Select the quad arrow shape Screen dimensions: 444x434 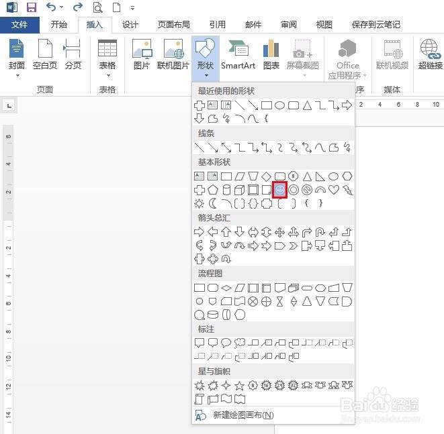pos(279,232)
